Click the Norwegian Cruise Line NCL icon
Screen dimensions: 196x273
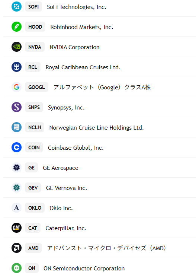(x=16, y=127)
